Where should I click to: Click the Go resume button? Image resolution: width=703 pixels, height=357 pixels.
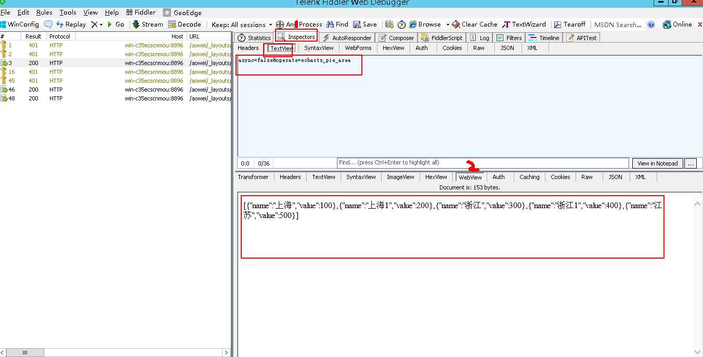pos(116,24)
